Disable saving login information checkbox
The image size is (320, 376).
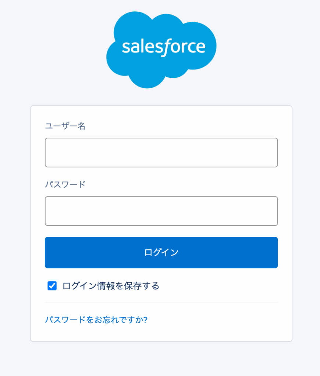tap(52, 286)
